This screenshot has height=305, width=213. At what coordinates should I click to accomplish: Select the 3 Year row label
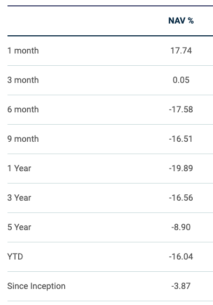pos(19,197)
